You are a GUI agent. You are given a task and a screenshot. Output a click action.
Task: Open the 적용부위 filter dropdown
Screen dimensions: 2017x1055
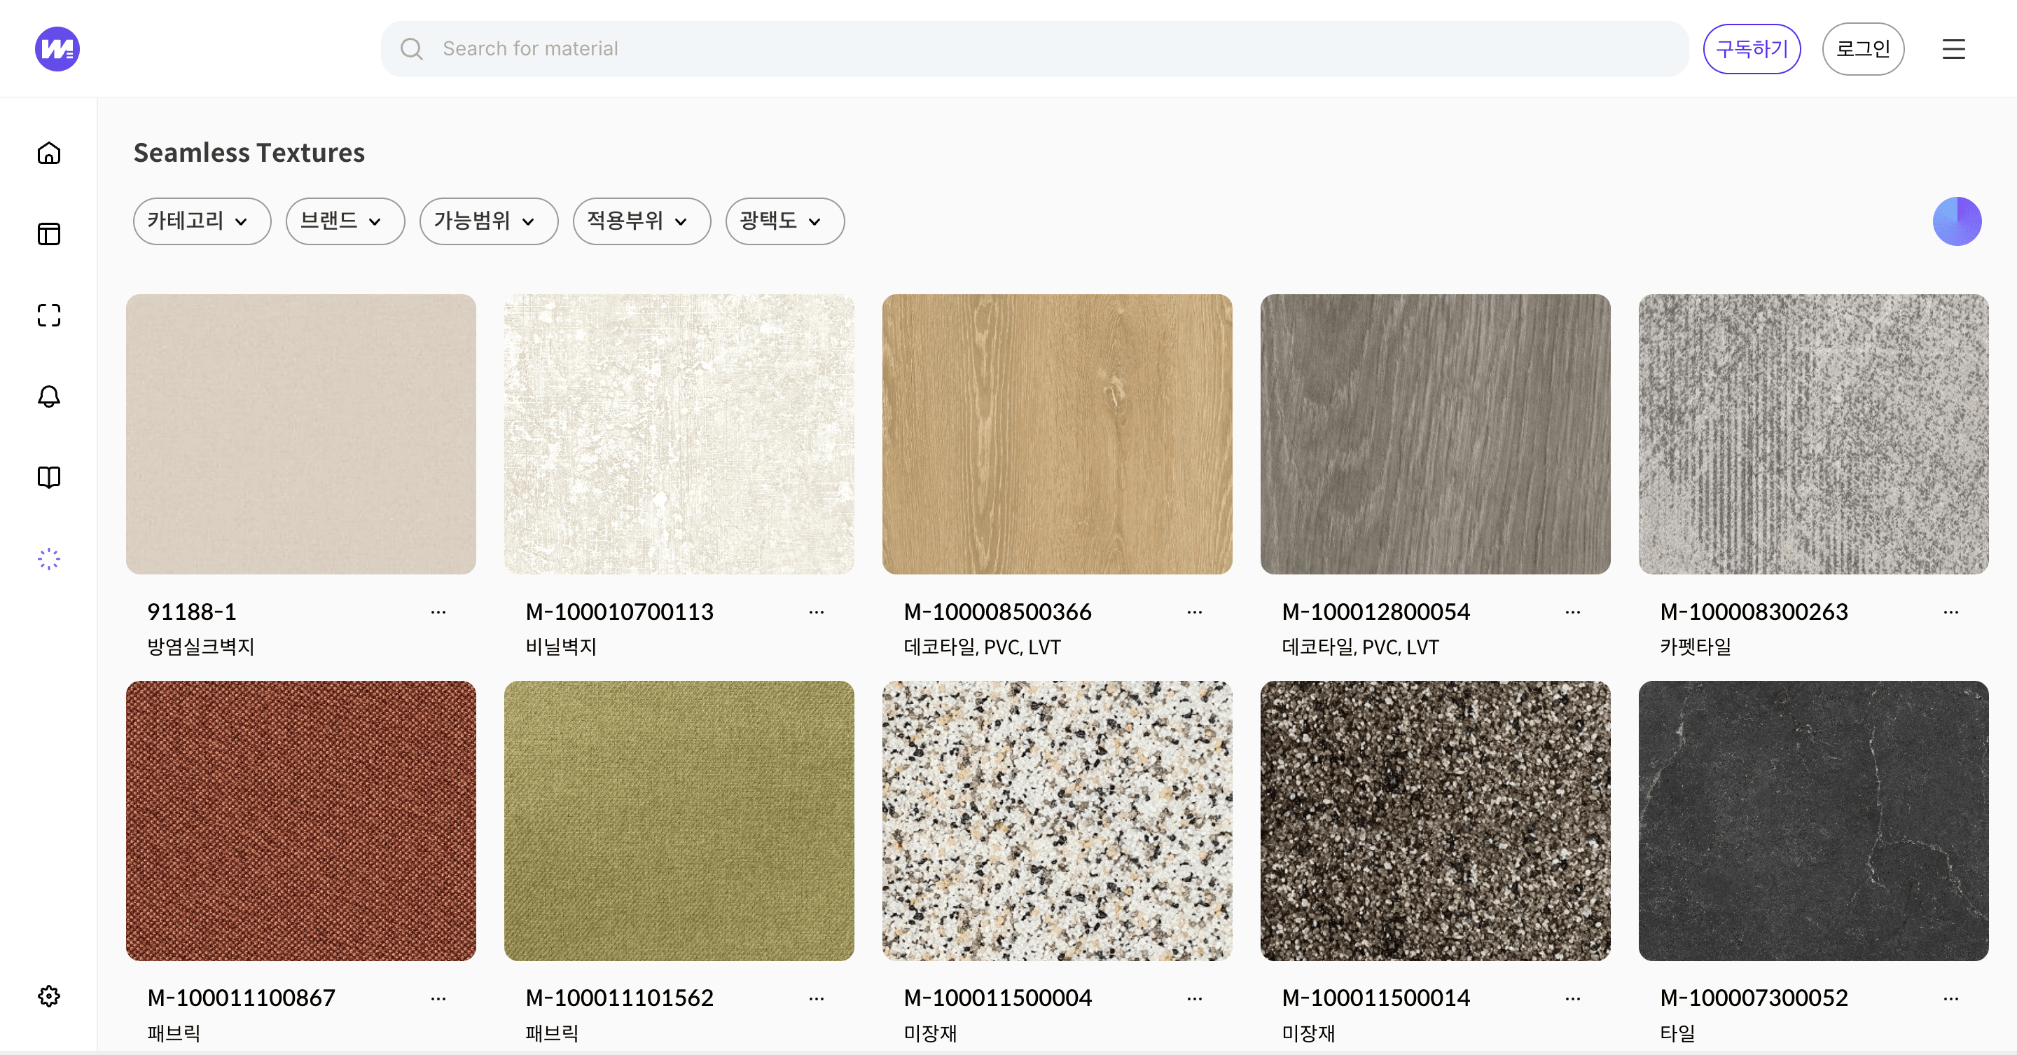coord(642,221)
